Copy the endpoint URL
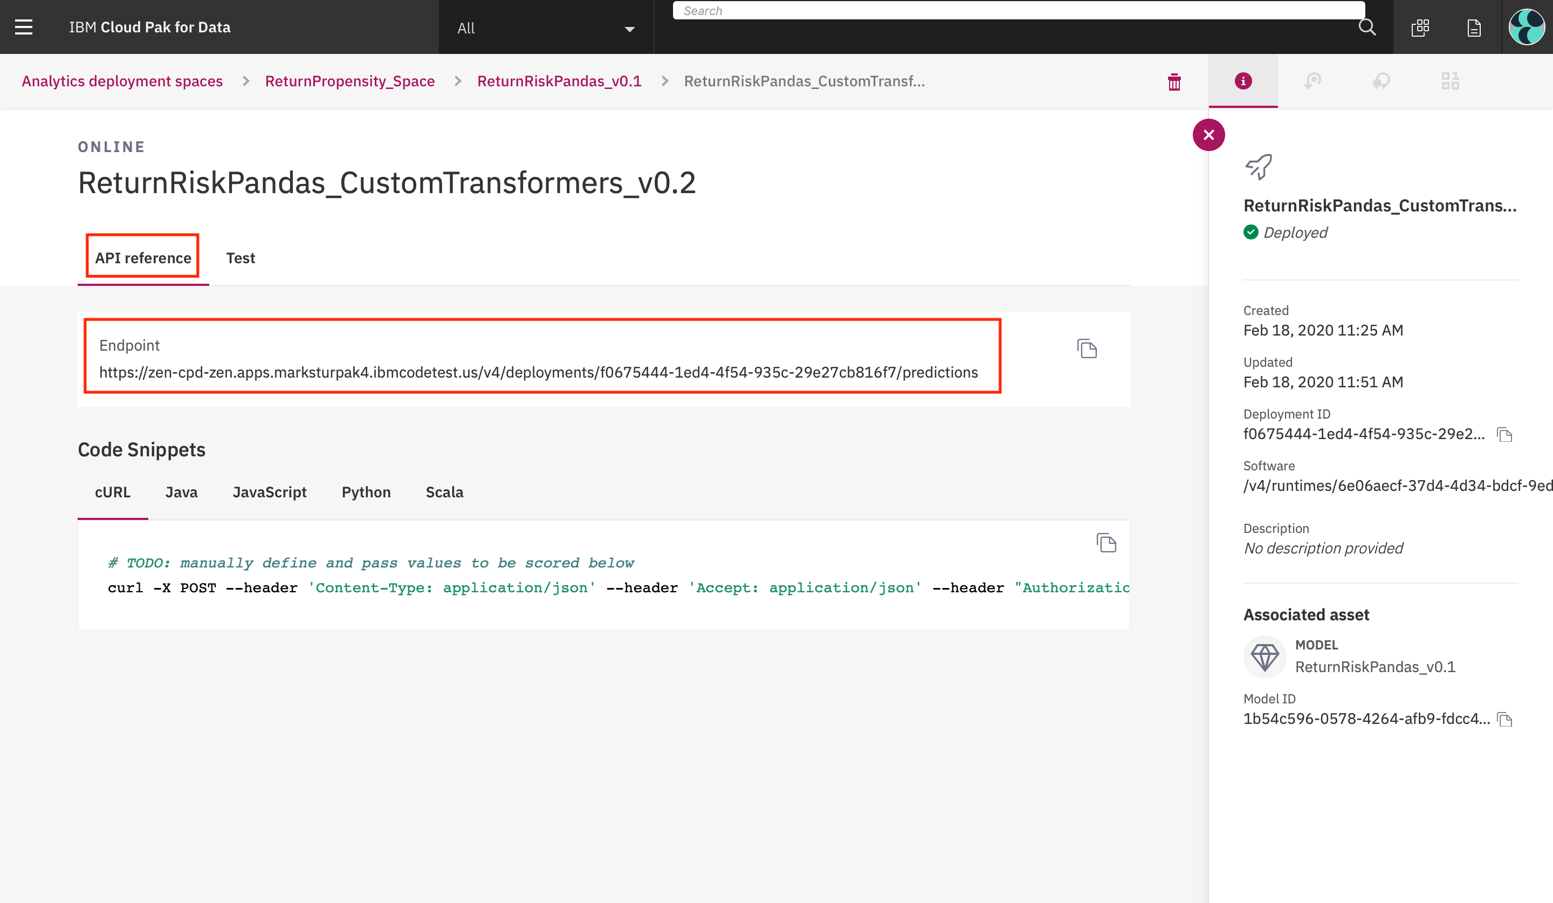The image size is (1553, 903). (1087, 349)
